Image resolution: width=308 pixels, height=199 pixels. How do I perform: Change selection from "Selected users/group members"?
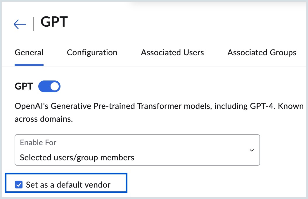pyautogui.click(x=137, y=157)
